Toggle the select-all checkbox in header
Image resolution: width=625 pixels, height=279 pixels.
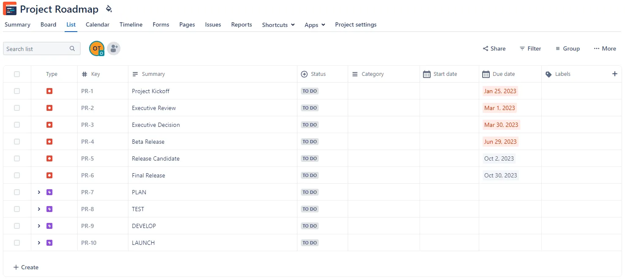(17, 74)
